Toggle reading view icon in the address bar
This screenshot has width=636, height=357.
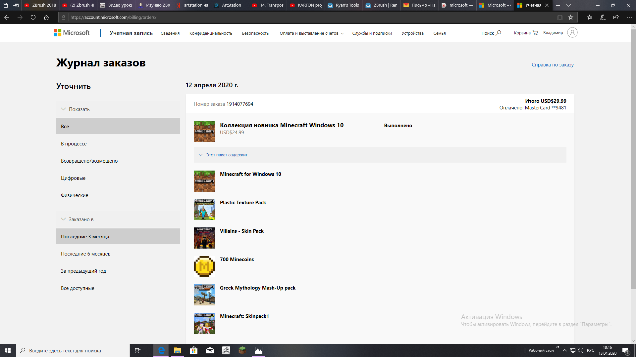tap(560, 17)
